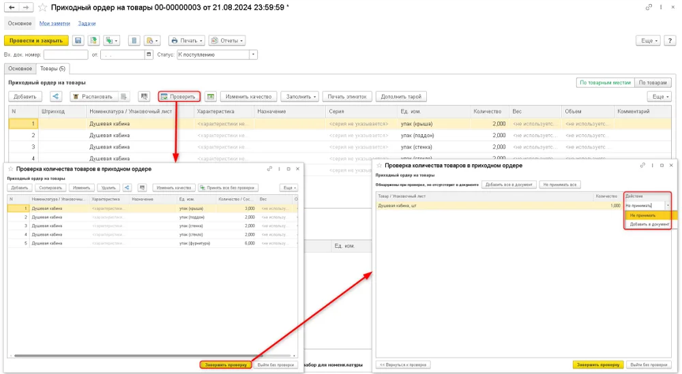
Task: Post document with the green arrow icon
Action: click(93, 40)
